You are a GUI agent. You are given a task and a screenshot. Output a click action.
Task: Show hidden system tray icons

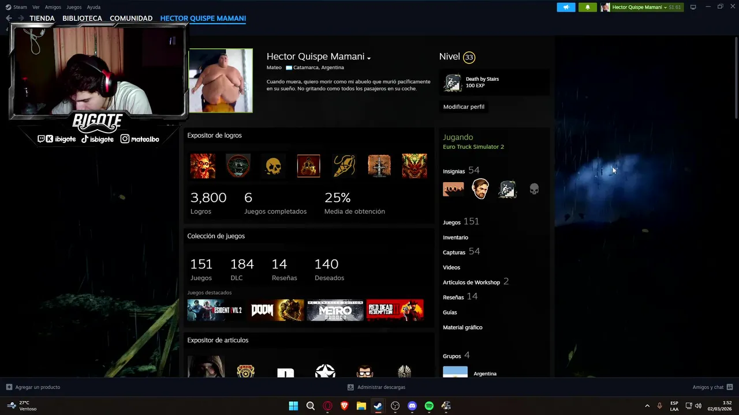point(647,406)
